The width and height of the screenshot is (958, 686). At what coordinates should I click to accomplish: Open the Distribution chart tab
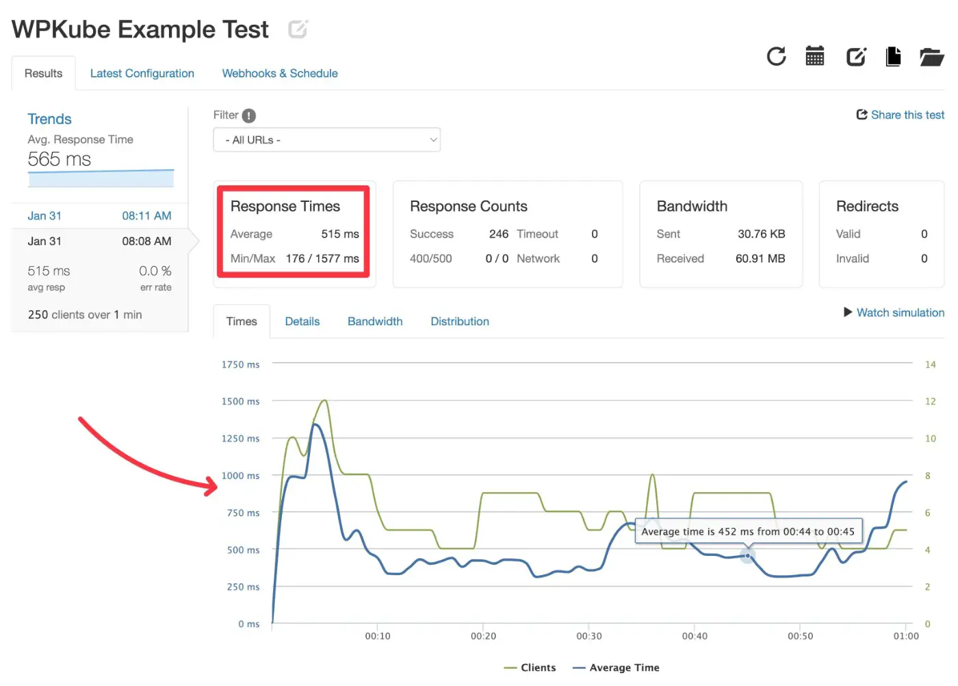pos(460,321)
